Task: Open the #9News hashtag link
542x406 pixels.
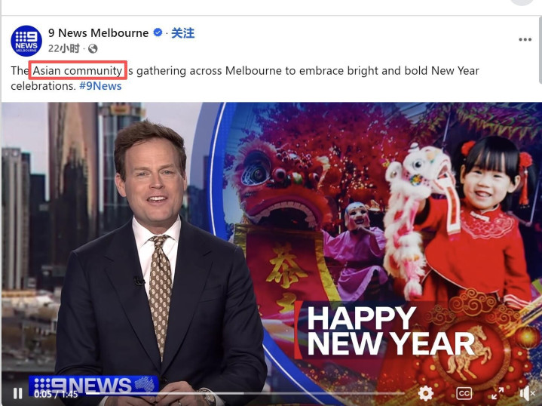Action: 100,86
